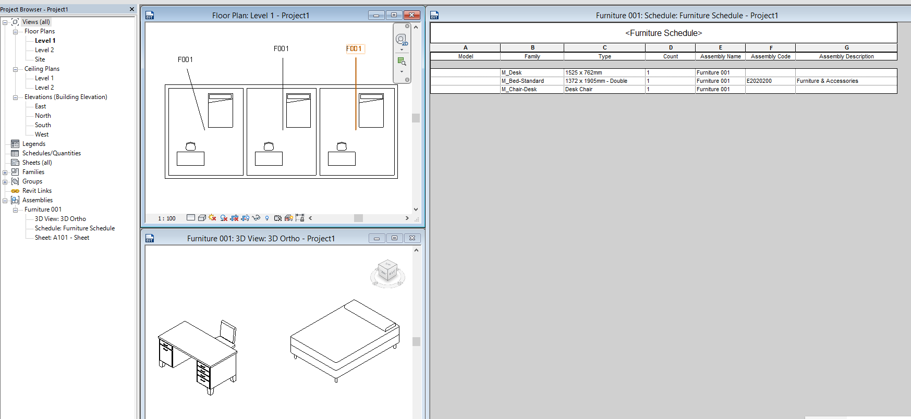Open navigation bar customize menu button
The width and height of the screenshot is (911, 419).
407,80
